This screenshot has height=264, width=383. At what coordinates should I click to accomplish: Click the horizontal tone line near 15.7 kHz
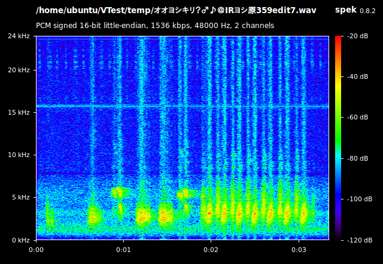point(183,106)
